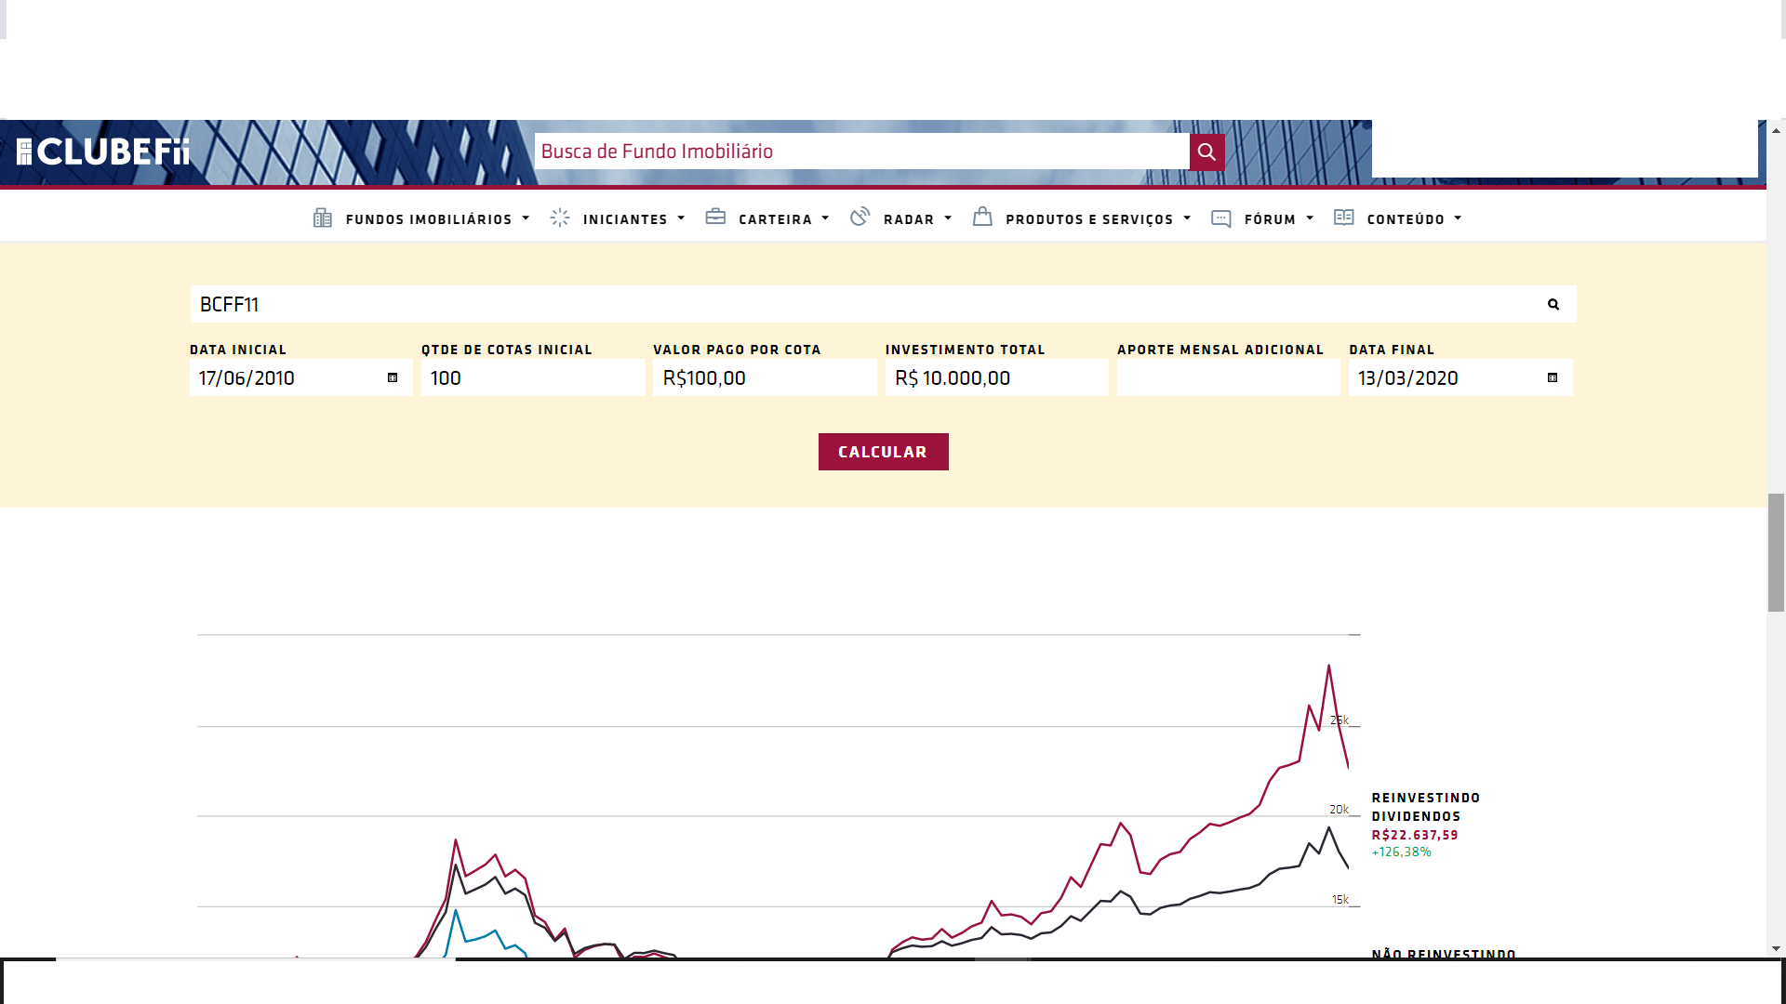Click the +126,38% return percentage

point(1401,852)
